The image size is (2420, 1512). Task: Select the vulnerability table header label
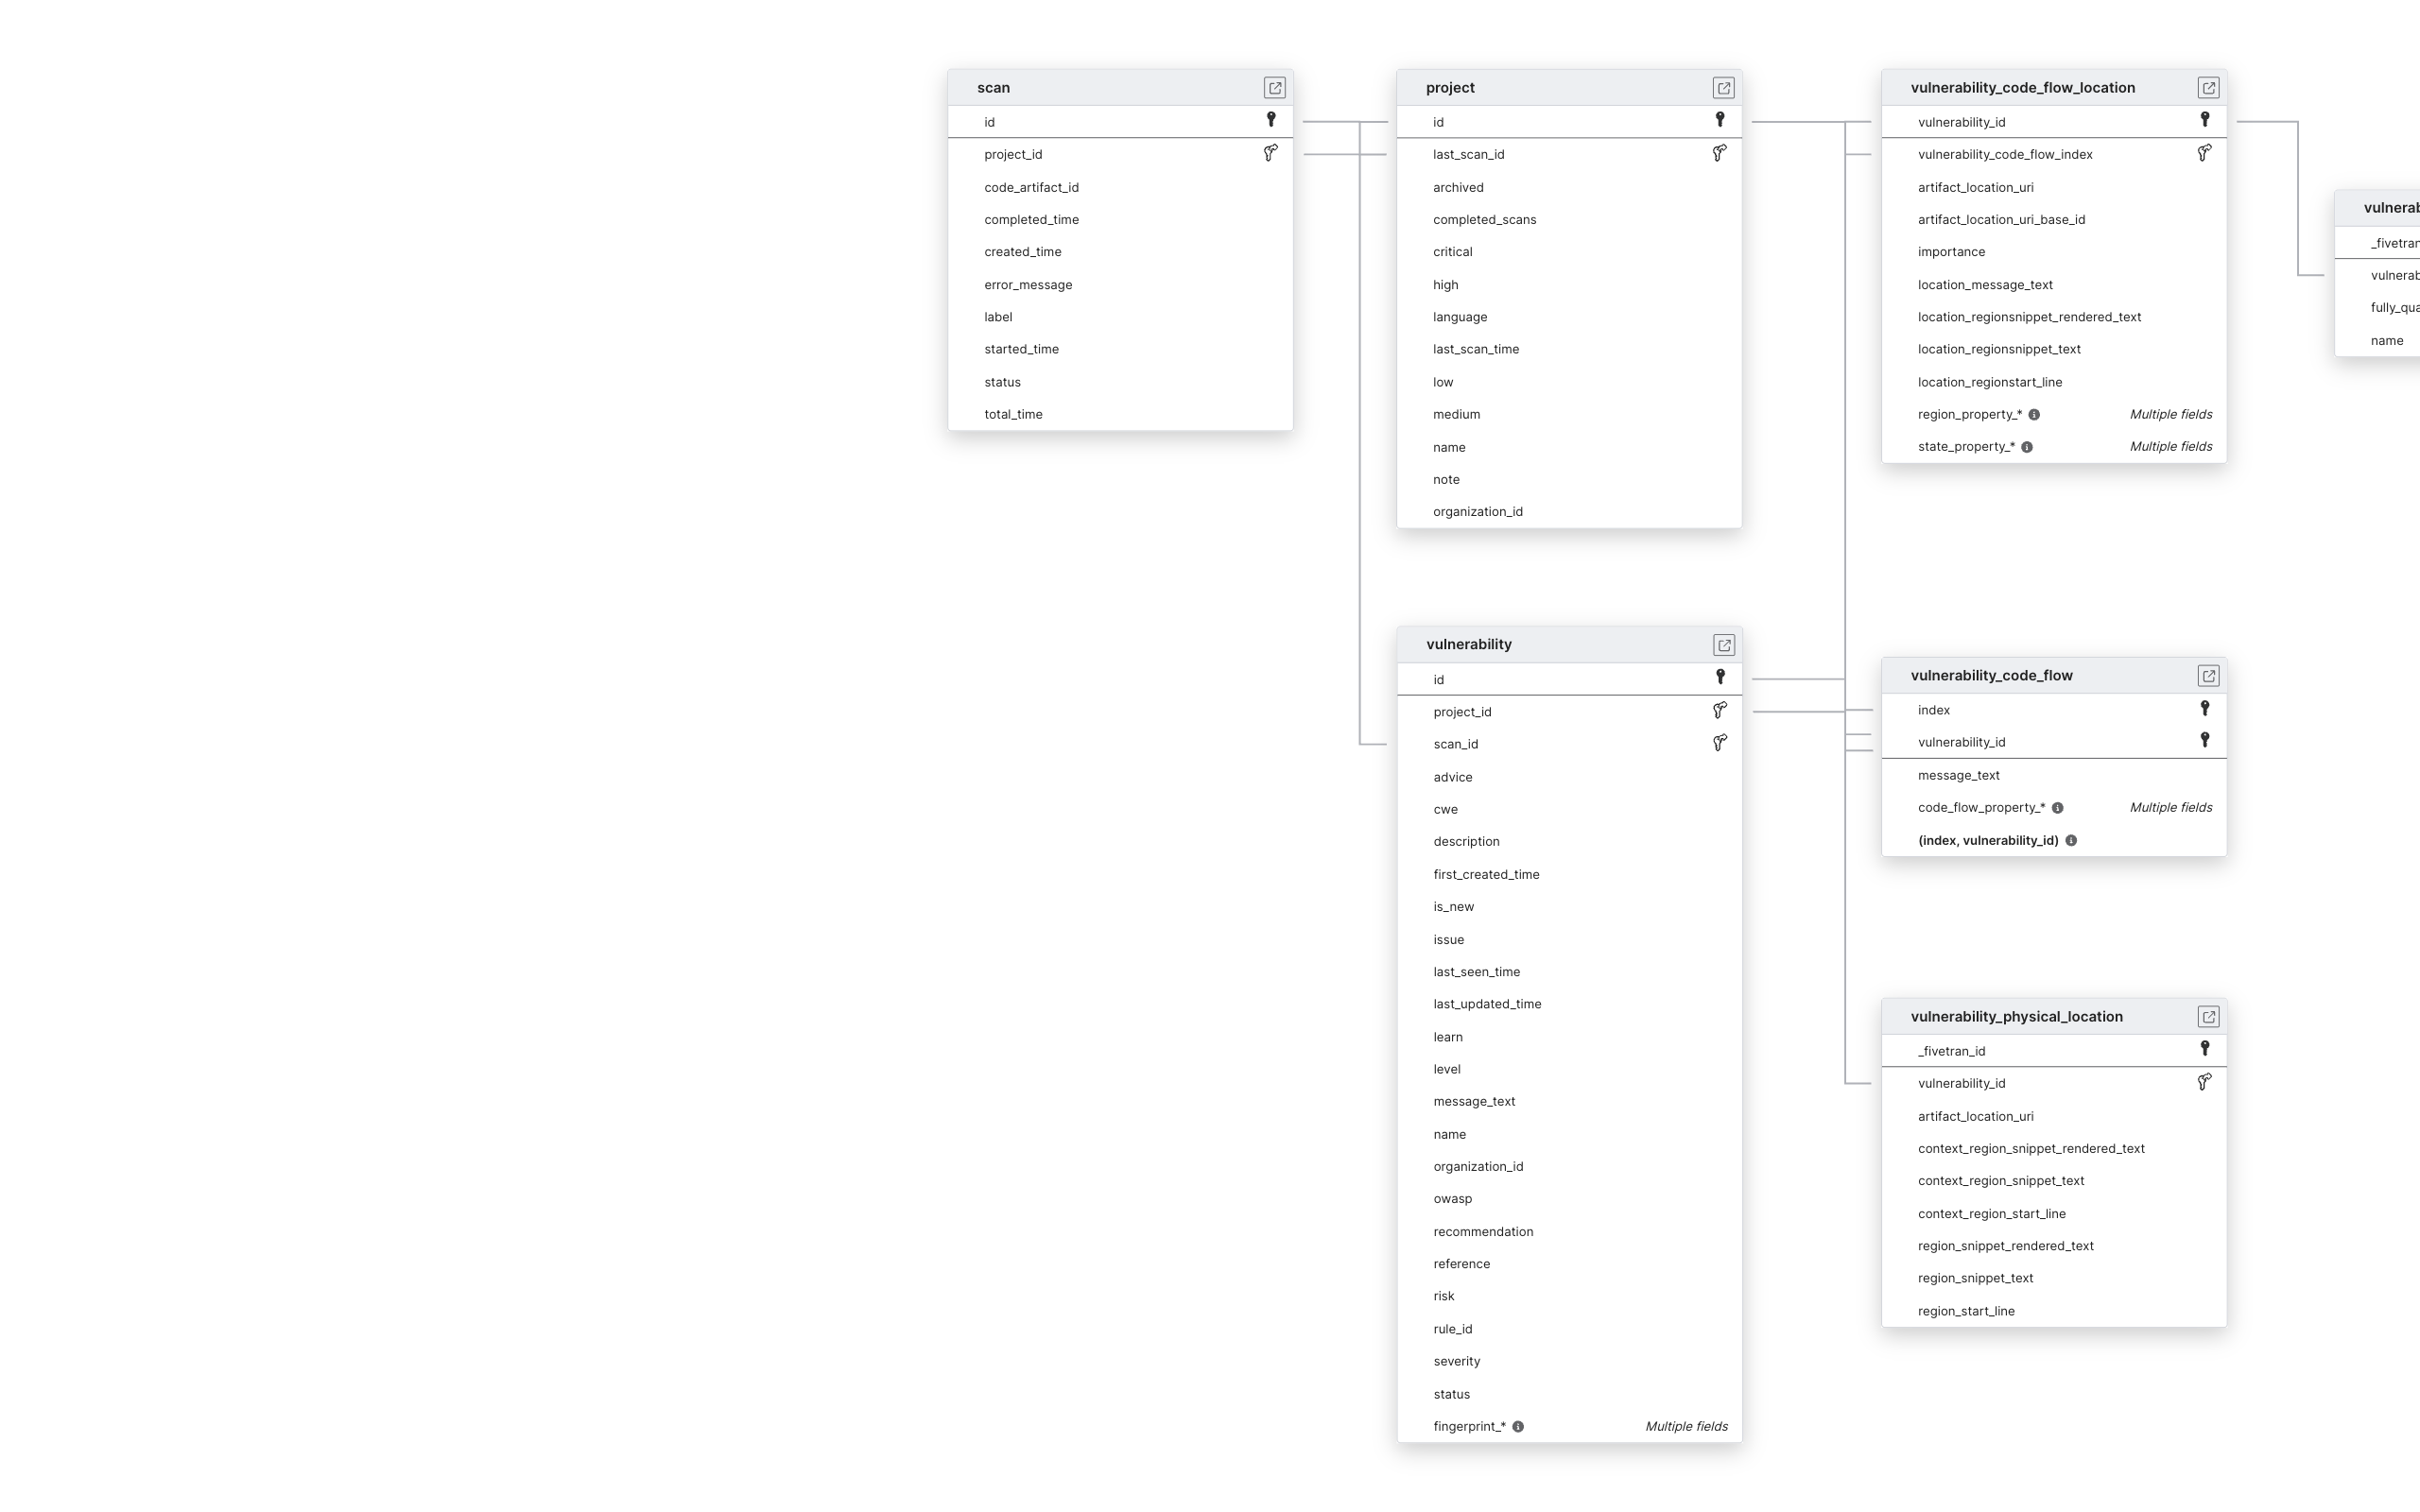point(1469,643)
